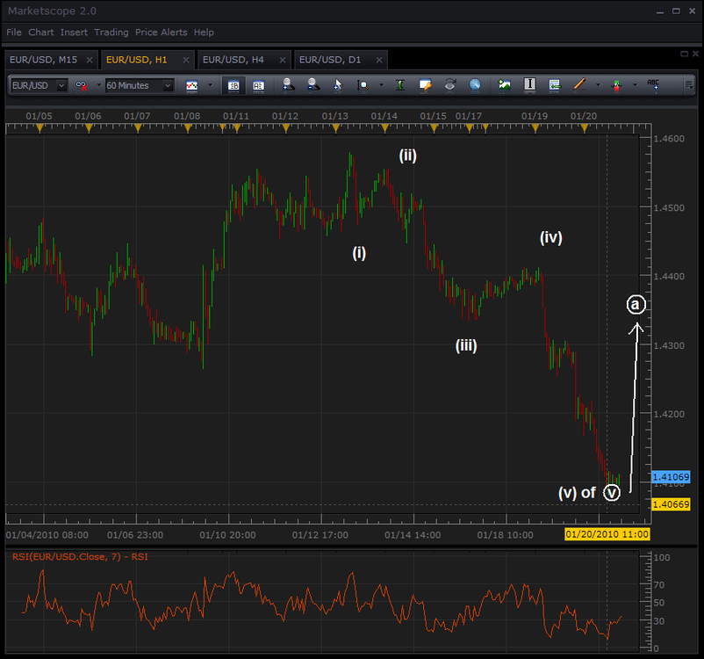Expand the chart type dropdown arrow
The image size is (704, 659).
(x=210, y=85)
